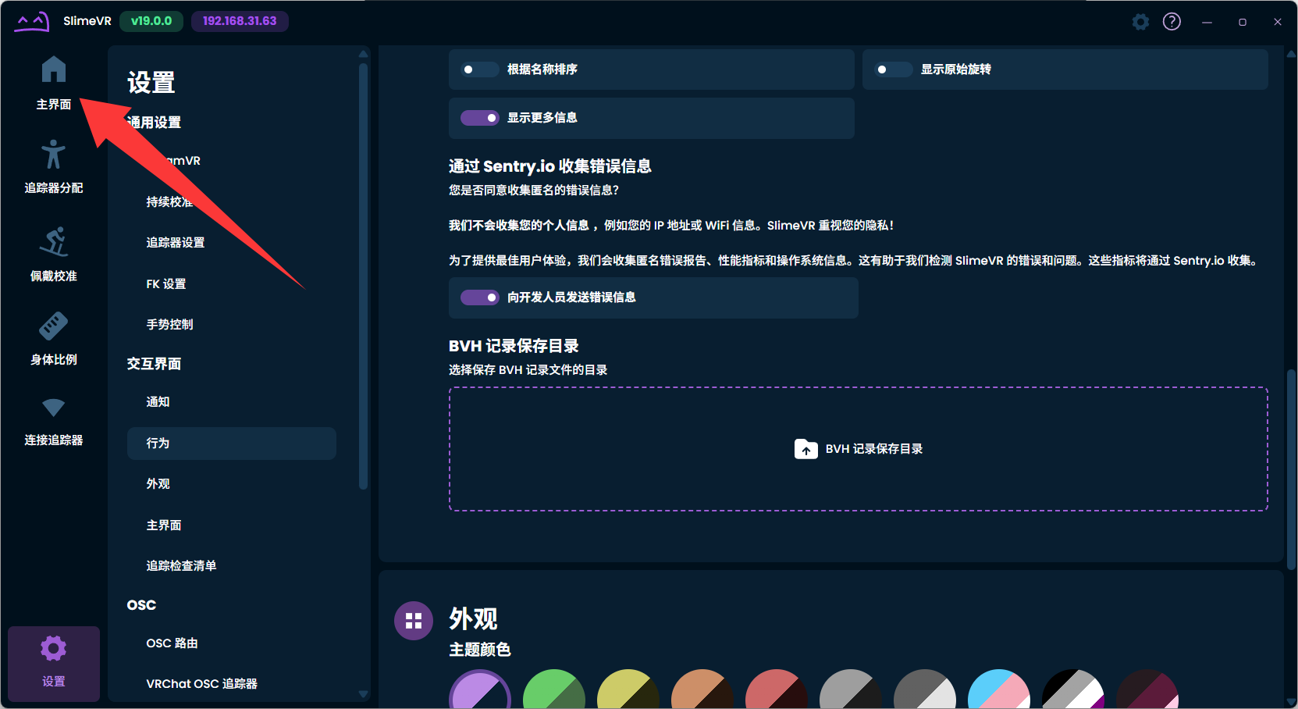Open the 外观 entry in the settings list

click(232, 484)
